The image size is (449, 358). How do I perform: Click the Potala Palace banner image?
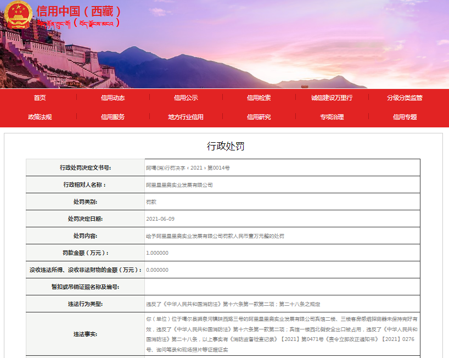[x=224, y=44]
